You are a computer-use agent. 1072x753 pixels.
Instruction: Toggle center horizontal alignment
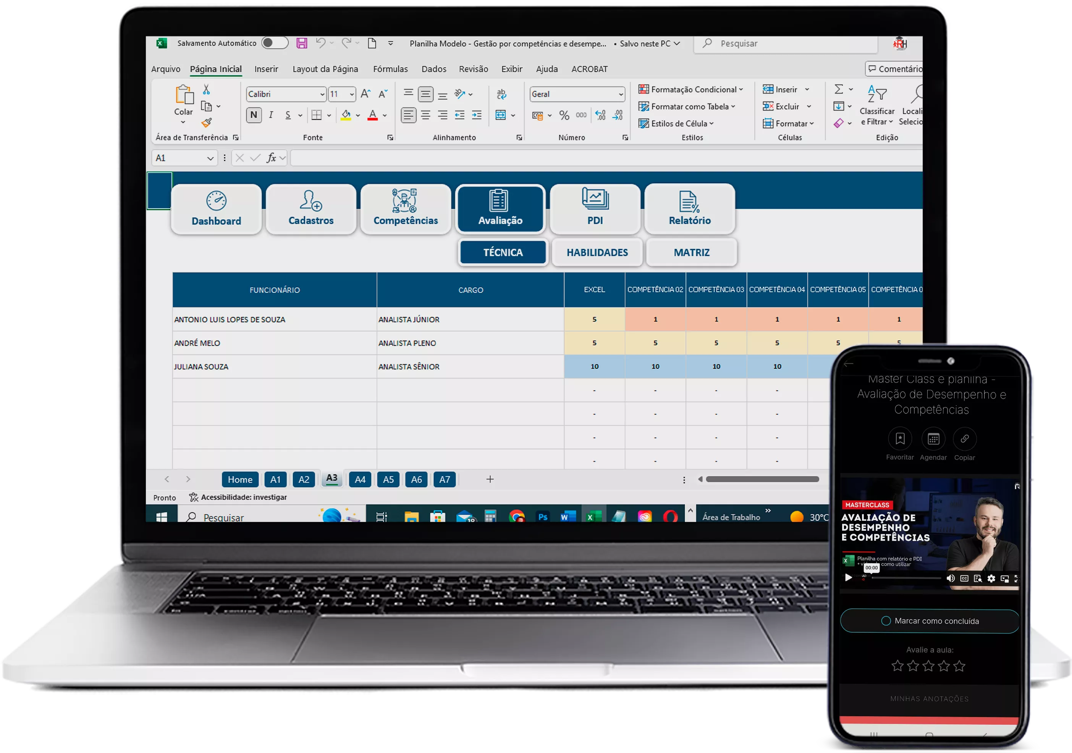[x=425, y=115]
